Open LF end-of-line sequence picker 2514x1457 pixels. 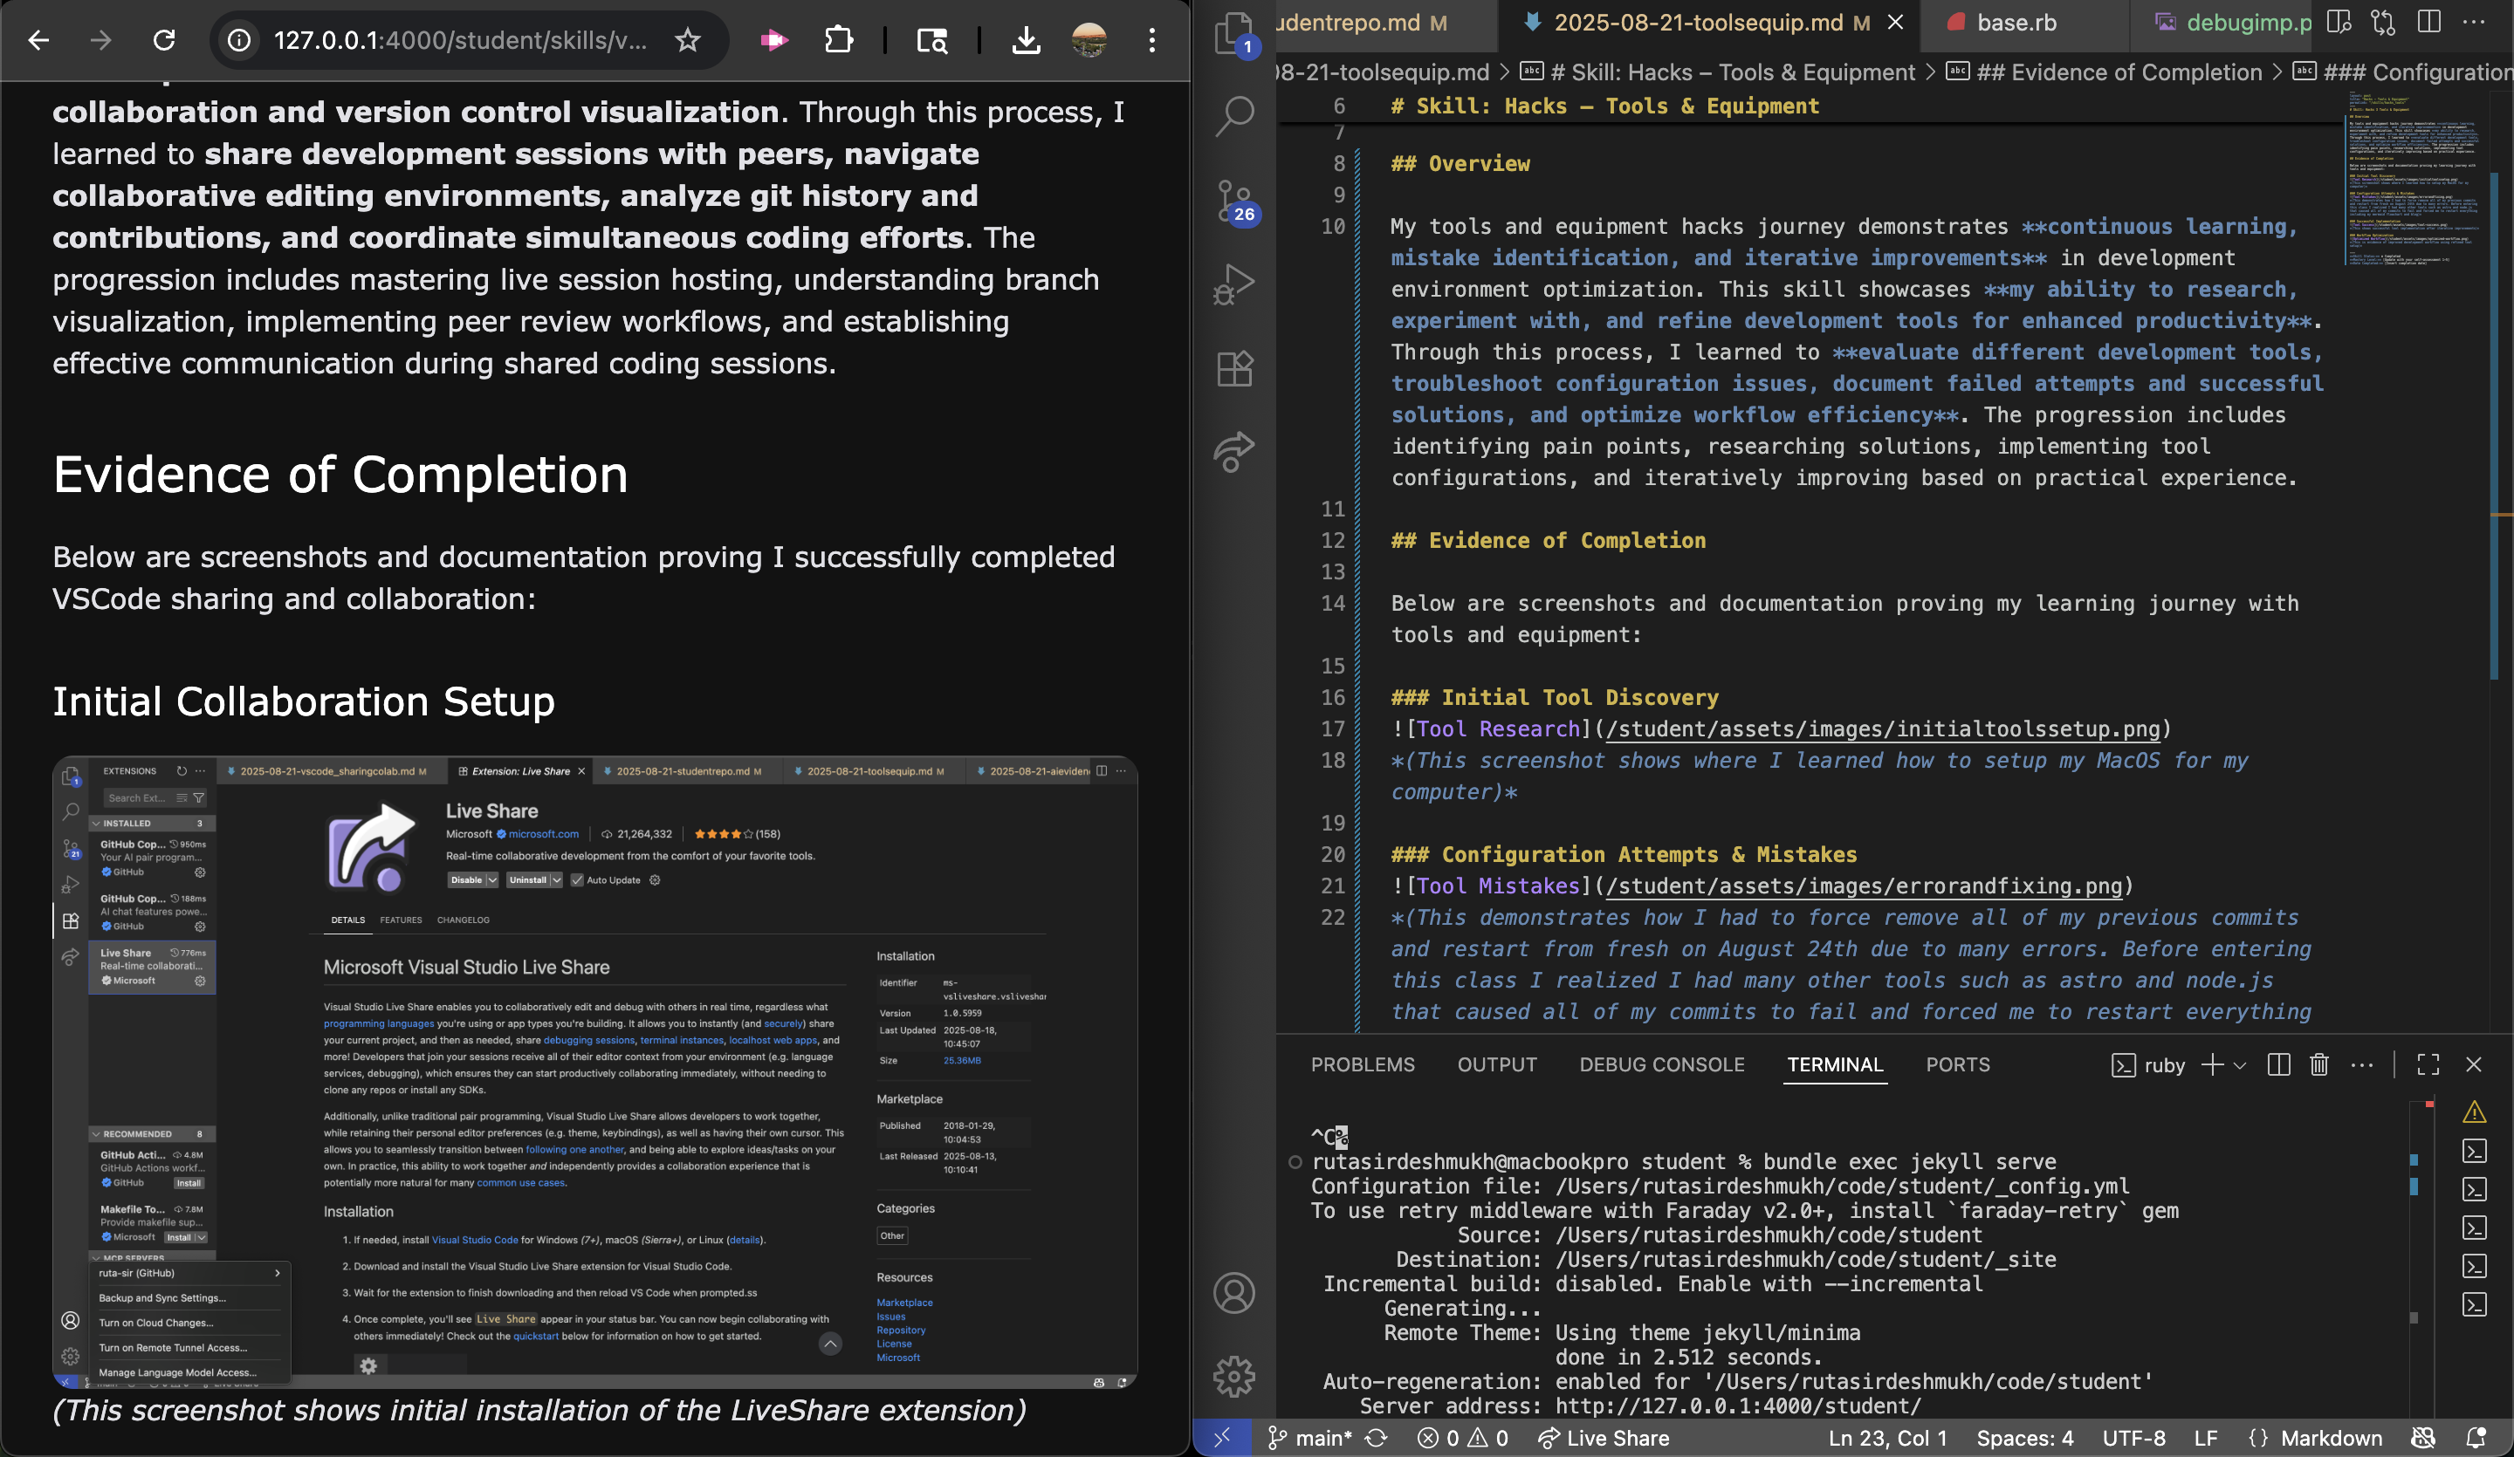point(2206,1438)
